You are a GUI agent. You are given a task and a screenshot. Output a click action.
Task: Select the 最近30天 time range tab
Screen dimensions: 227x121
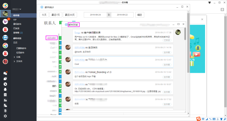tap(70, 15)
